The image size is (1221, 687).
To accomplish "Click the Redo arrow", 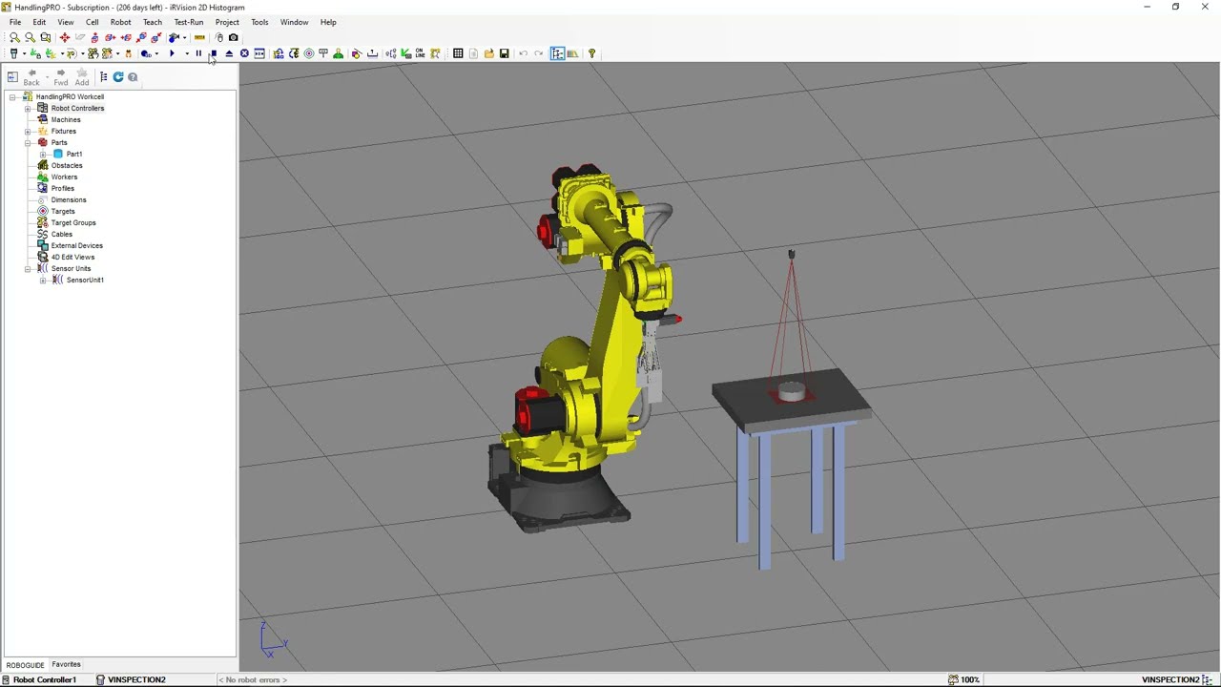I will (539, 53).
